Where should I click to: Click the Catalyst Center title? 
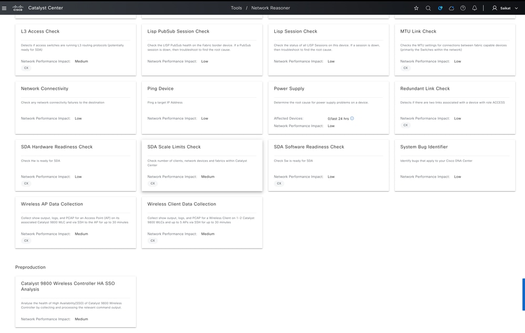[46, 8]
